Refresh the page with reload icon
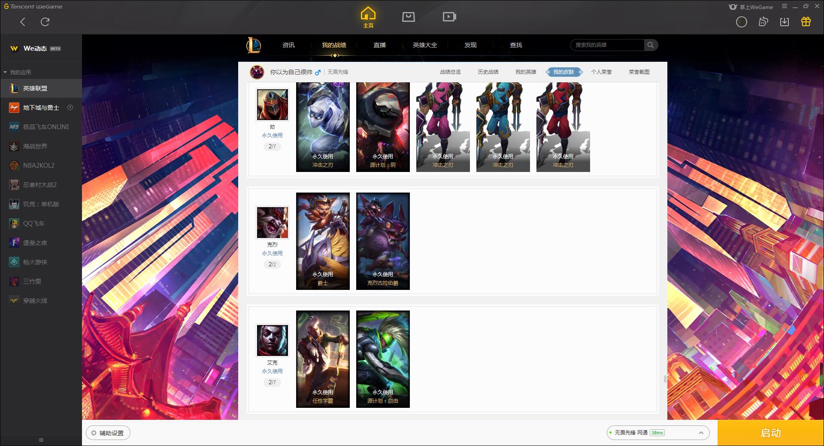Screen dimensions: 824x446 [x=45, y=22]
